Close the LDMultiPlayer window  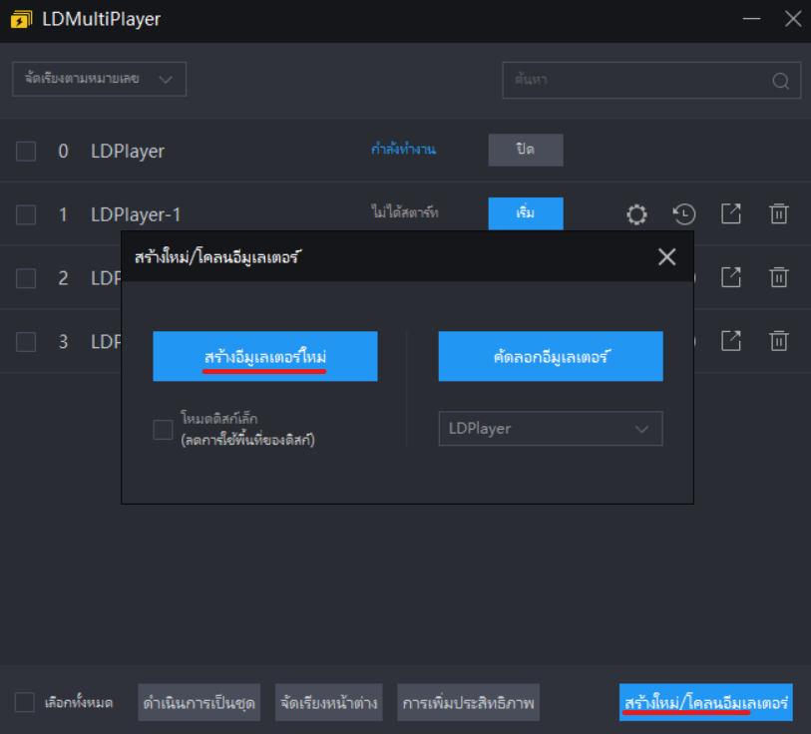click(793, 19)
